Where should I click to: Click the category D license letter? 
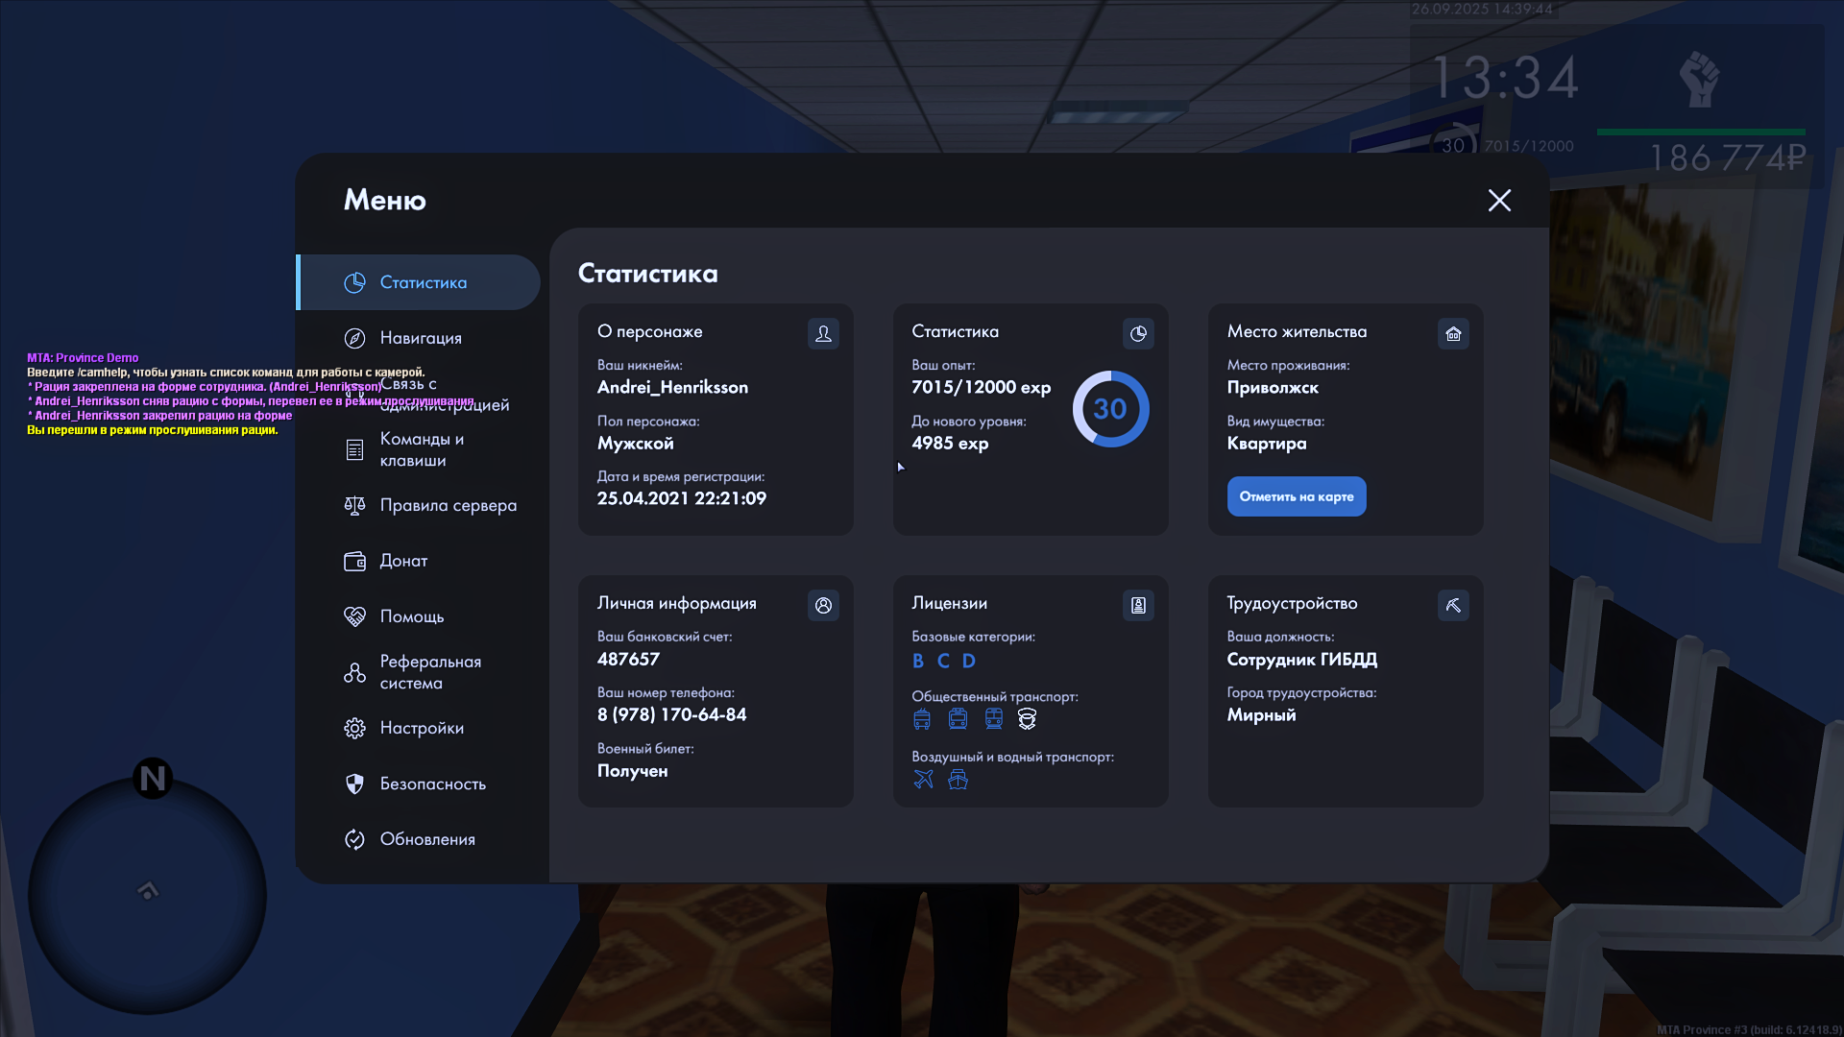(968, 661)
